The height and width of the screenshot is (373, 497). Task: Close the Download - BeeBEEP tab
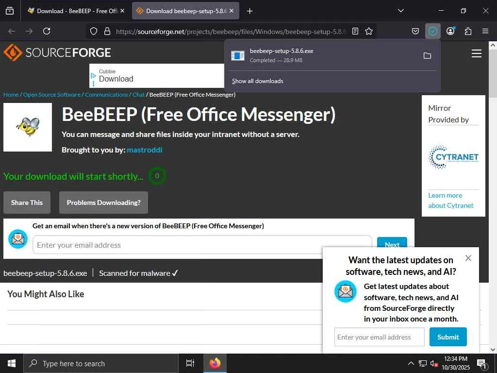coord(122,11)
